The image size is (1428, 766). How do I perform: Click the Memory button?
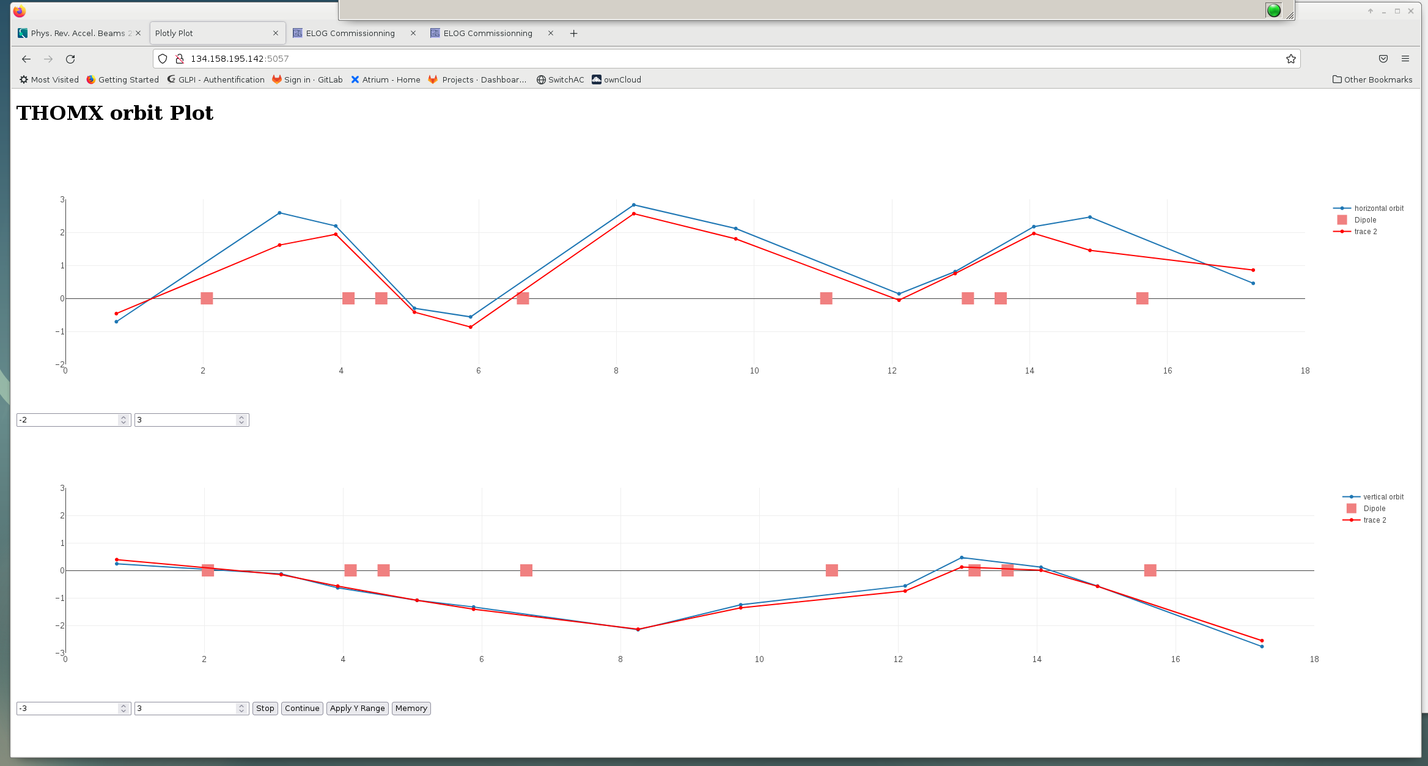tap(411, 708)
